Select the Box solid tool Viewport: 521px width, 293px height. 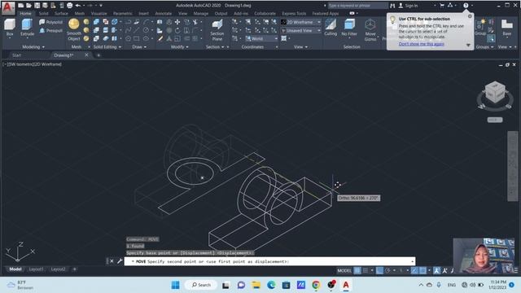(x=10, y=27)
